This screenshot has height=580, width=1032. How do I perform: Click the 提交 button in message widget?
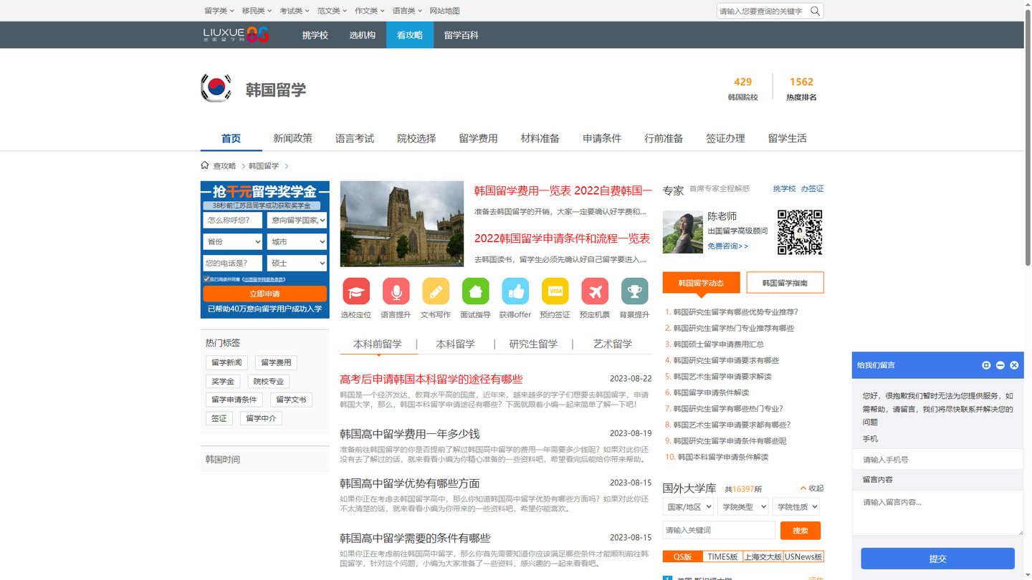tap(937, 559)
